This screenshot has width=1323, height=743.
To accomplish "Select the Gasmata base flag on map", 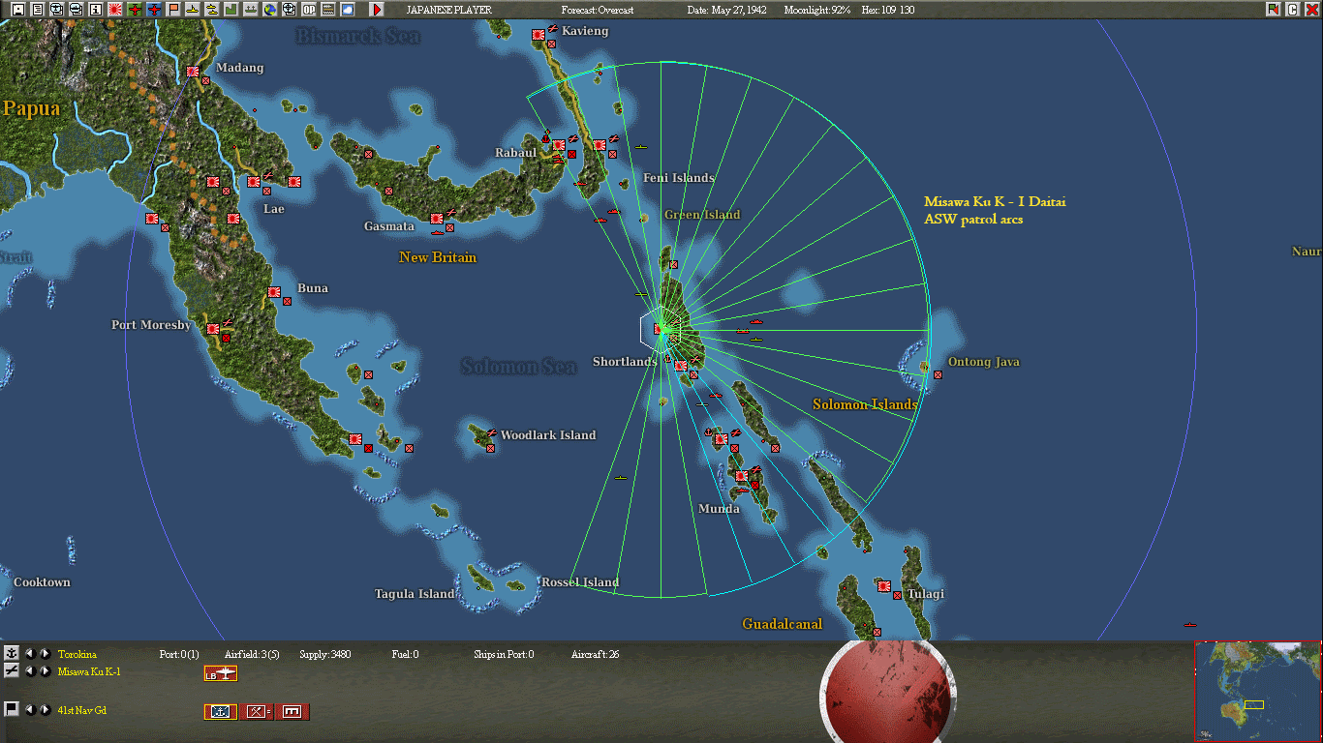I will (x=437, y=219).
